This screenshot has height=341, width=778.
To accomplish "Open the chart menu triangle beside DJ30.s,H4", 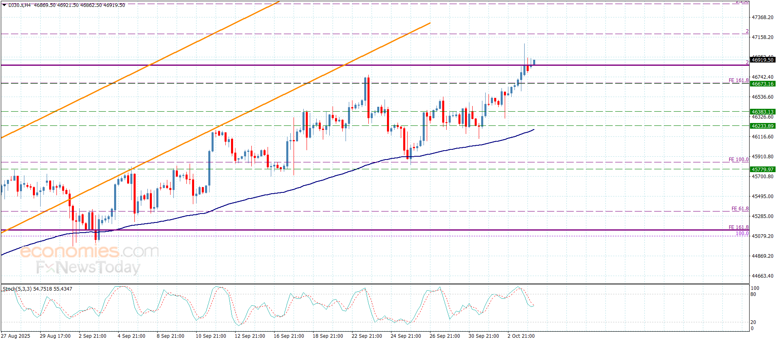I will click(x=4, y=5).
